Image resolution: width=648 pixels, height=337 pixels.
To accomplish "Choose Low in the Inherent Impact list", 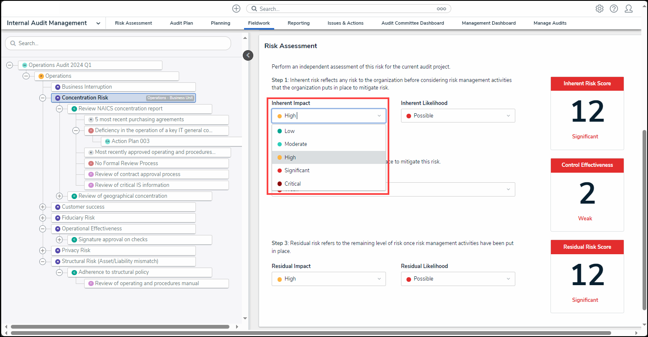I will [x=290, y=131].
